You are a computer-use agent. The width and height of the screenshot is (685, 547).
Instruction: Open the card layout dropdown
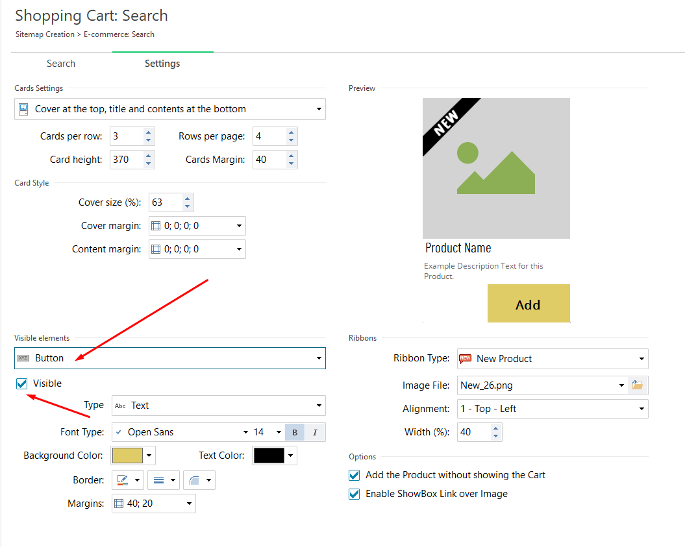click(x=170, y=109)
